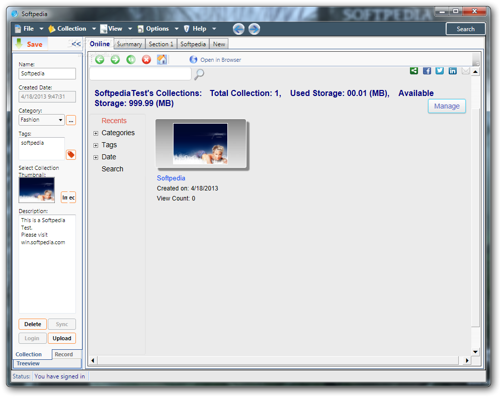Expand the Tags tree node
Viewport: 501px width, 397px height.
(x=96, y=146)
